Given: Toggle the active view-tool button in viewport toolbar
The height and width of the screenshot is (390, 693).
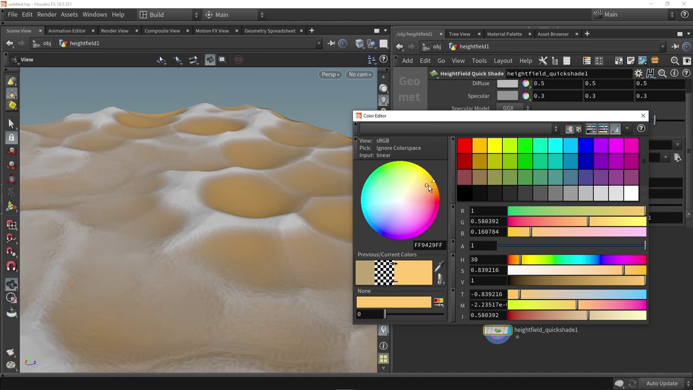Looking at the screenshot, I should (x=210, y=60).
